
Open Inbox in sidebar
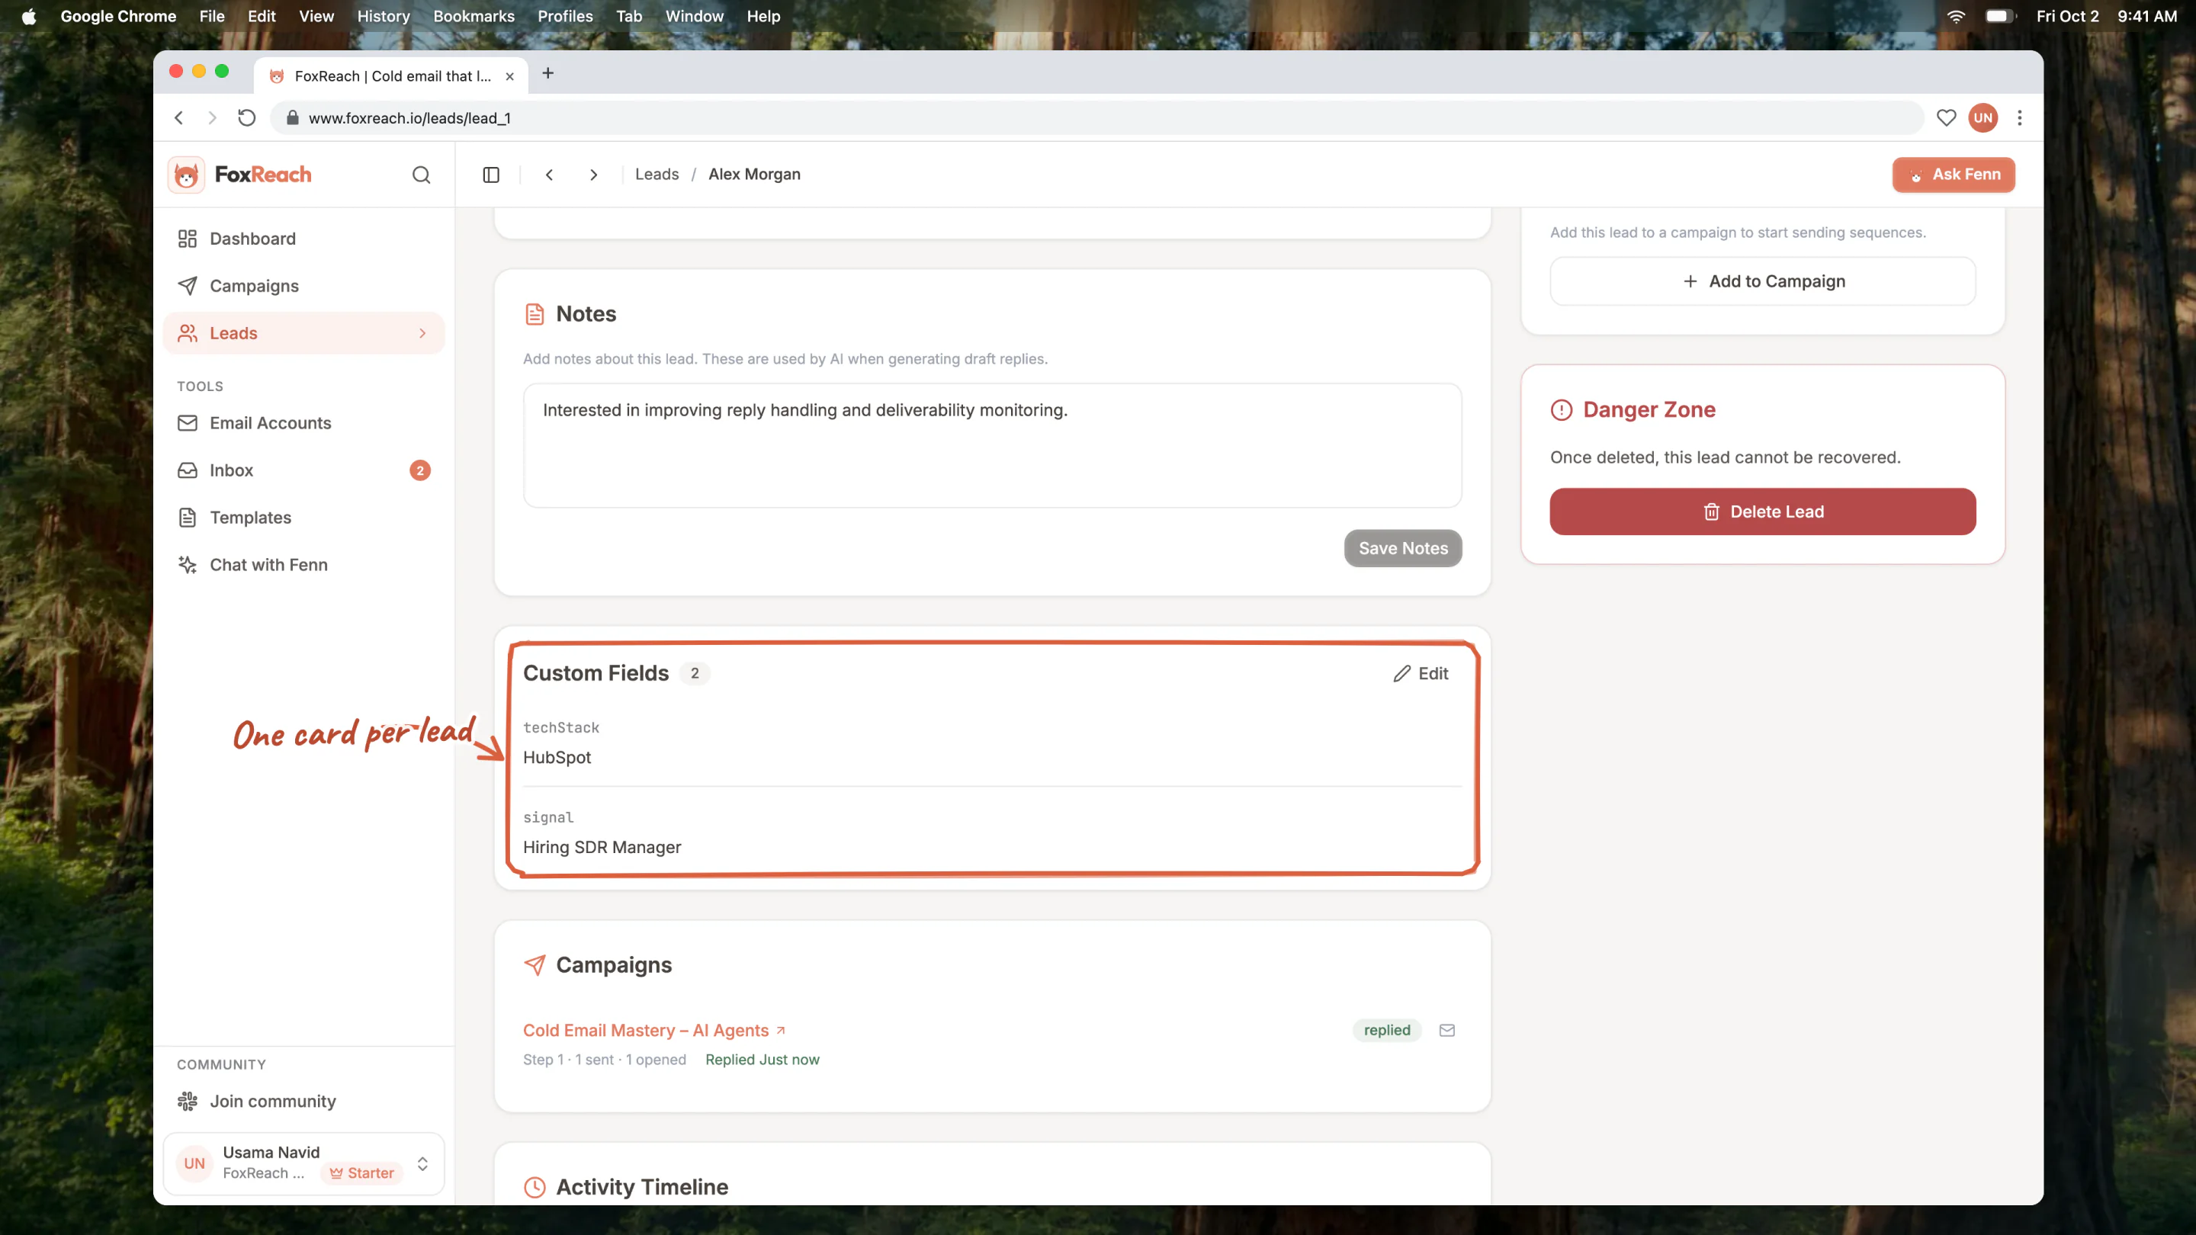[x=303, y=470]
